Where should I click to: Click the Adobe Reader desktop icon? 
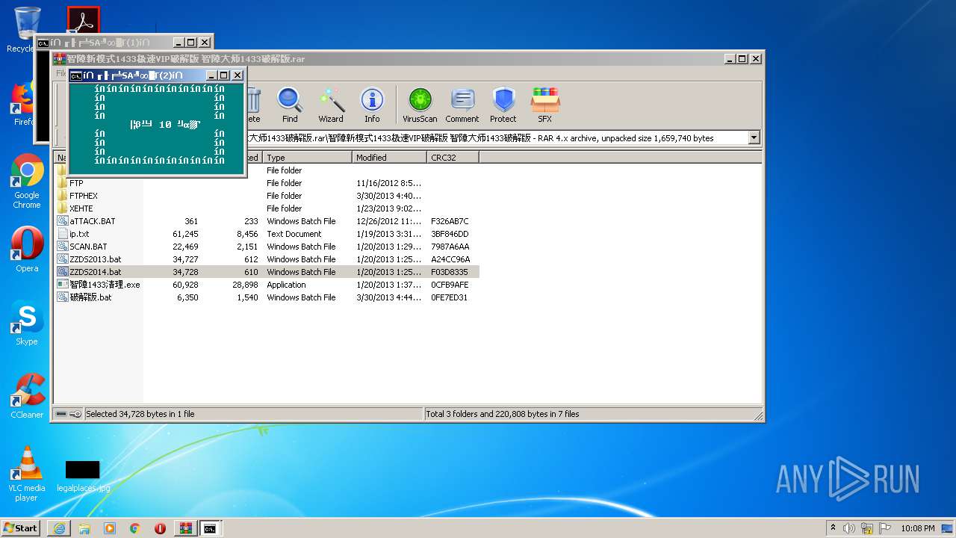[83, 20]
